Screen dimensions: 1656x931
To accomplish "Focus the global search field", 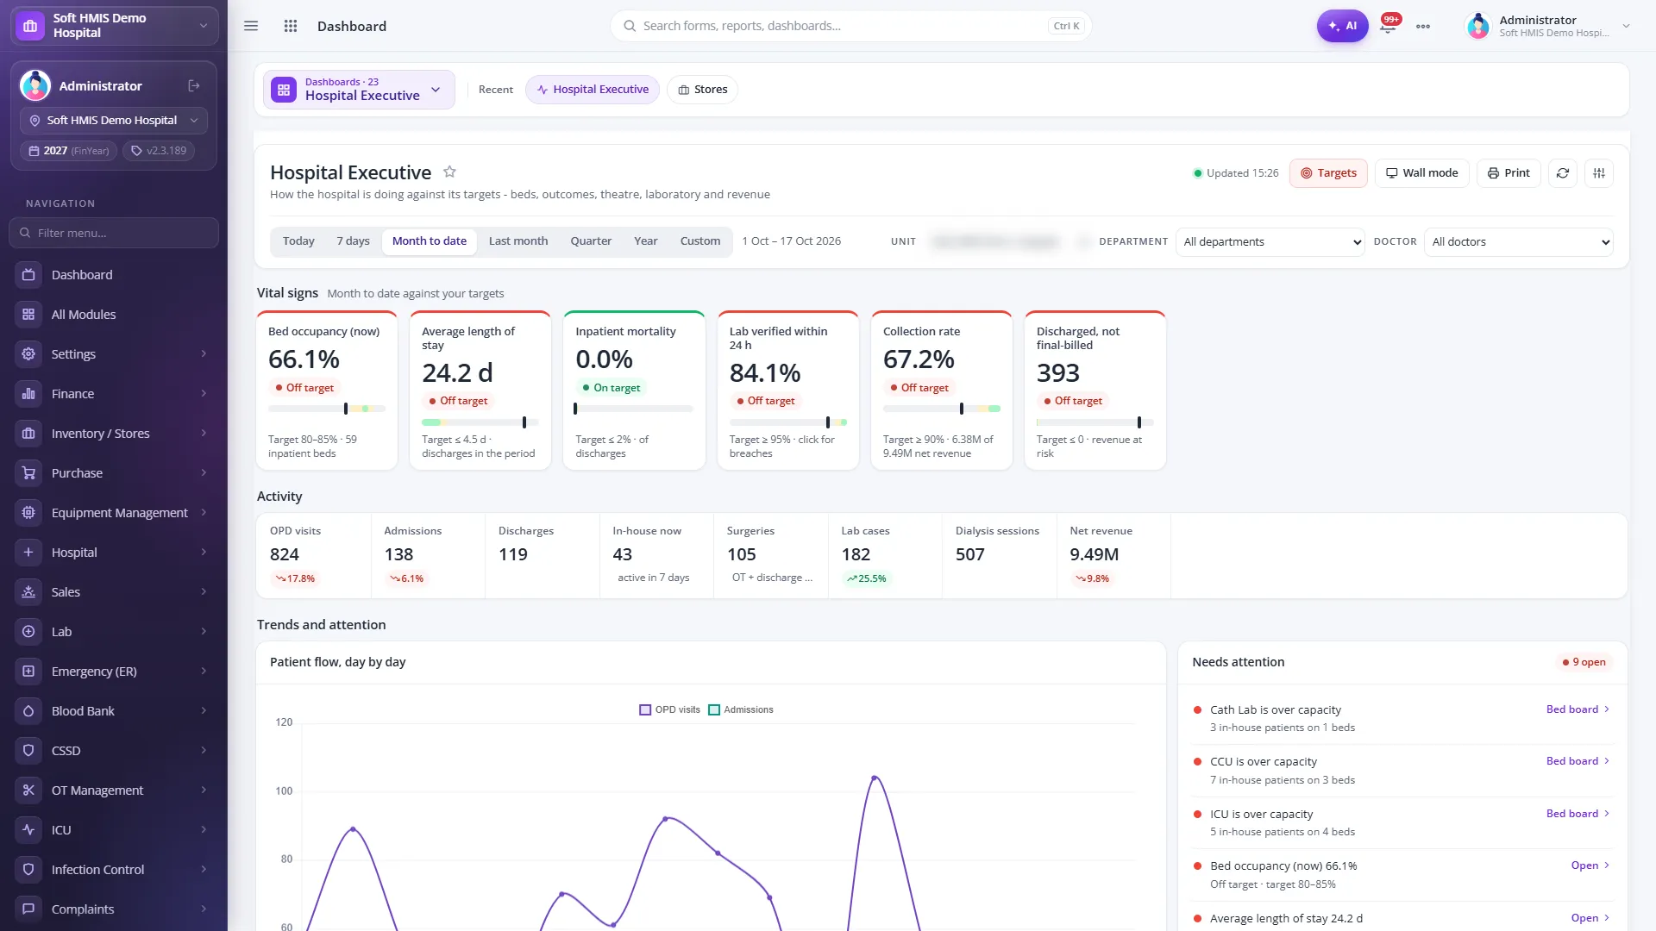I will 850,26.
